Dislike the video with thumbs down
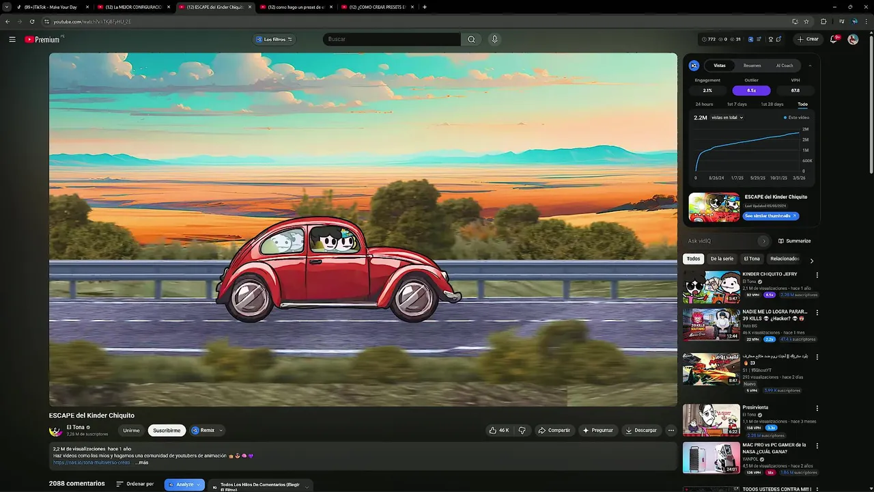874x492 pixels. [522, 430]
